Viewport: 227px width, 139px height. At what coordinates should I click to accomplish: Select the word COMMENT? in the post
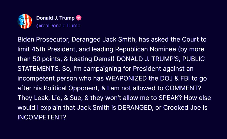(183, 88)
